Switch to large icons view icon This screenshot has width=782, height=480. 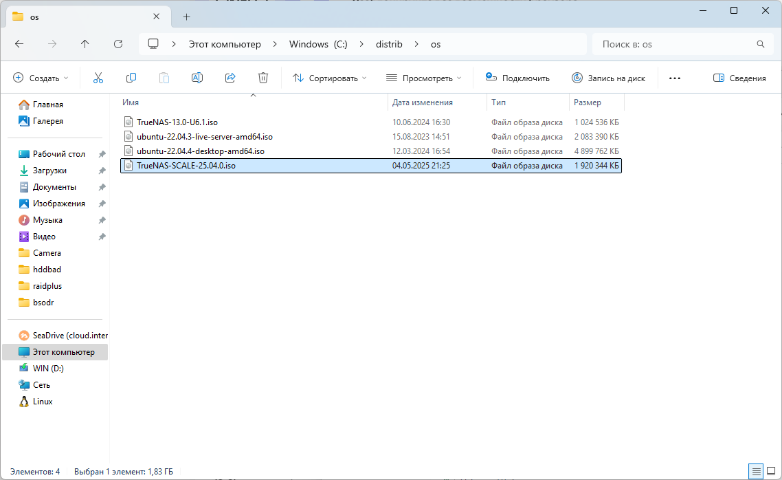[771, 471]
